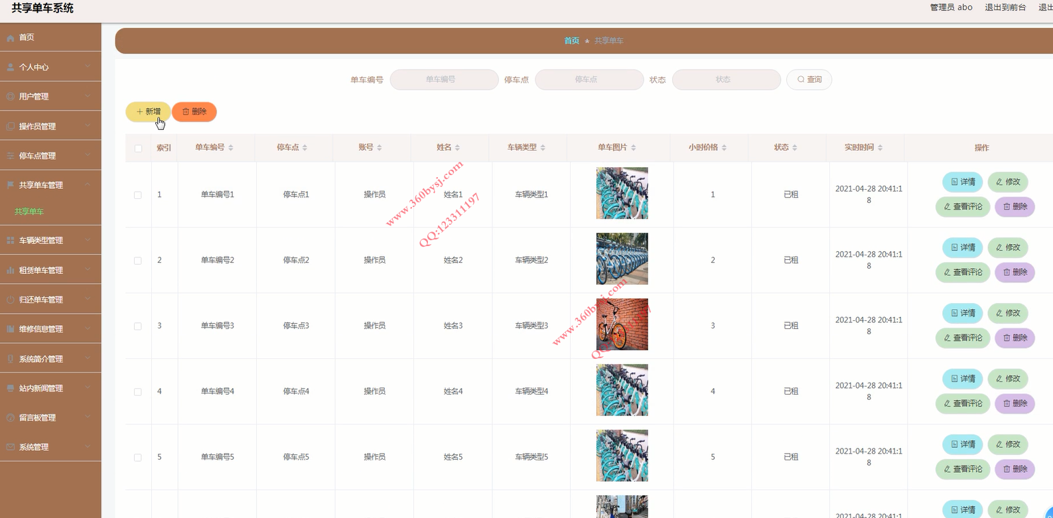Click the star separator icon in breadcrumb
Screen dimensions: 1053x518
[x=587, y=41]
